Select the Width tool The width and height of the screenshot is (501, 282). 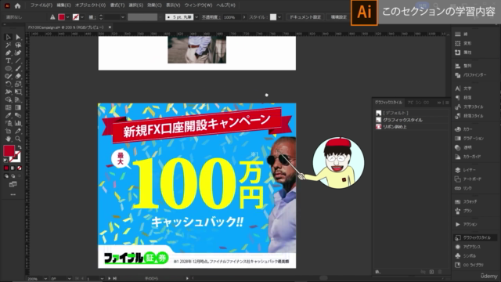tap(9, 92)
